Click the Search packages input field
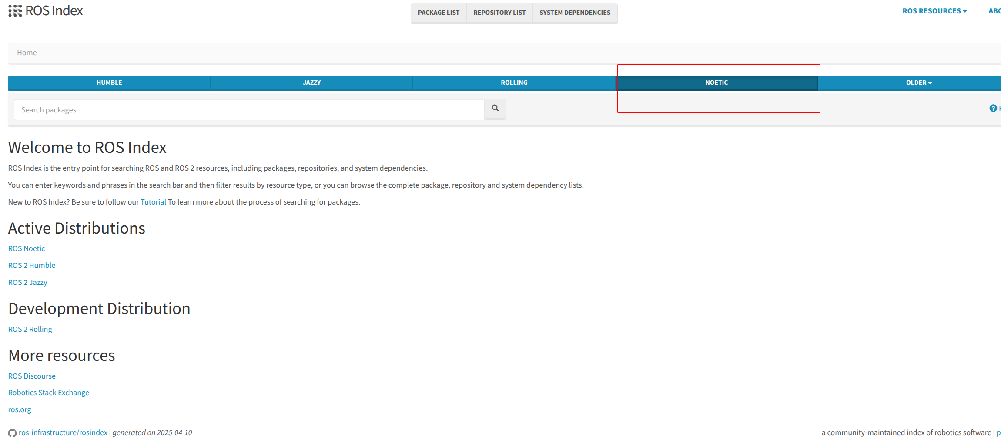 pyautogui.click(x=249, y=110)
